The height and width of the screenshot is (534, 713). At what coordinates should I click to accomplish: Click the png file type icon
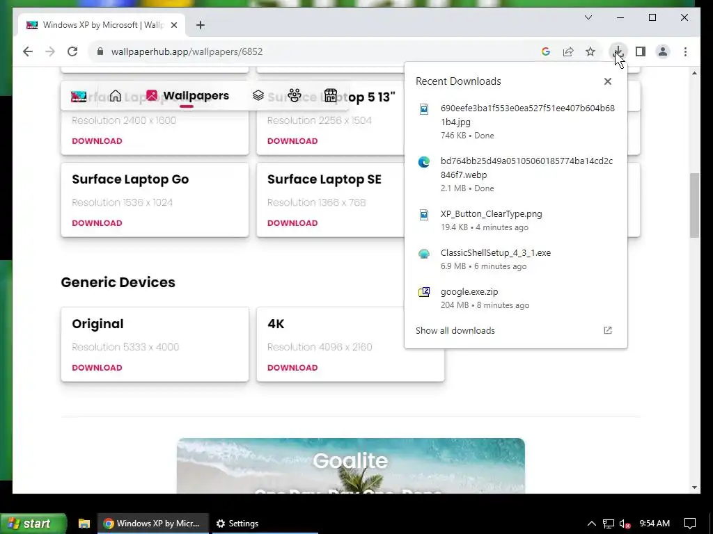[x=424, y=214]
